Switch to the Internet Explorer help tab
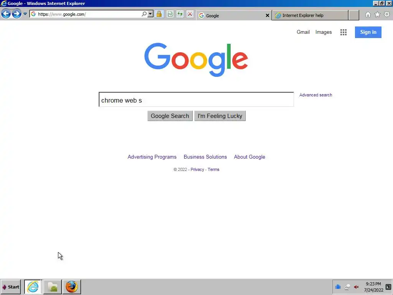393x295 pixels. click(310, 15)
